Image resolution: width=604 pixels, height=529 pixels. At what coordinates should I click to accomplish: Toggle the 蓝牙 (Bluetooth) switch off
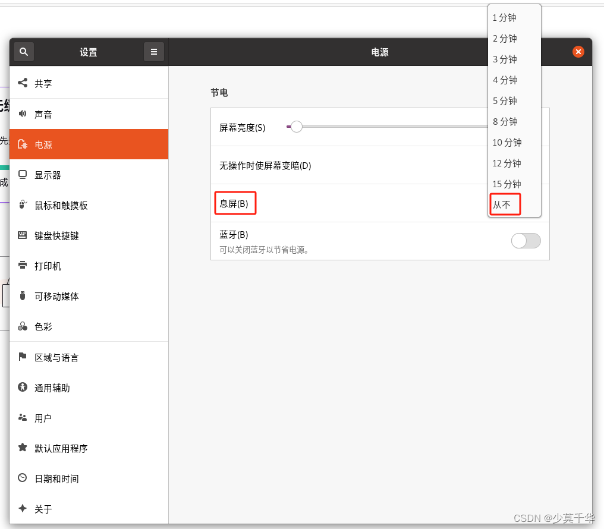click(x=526, y=241)
